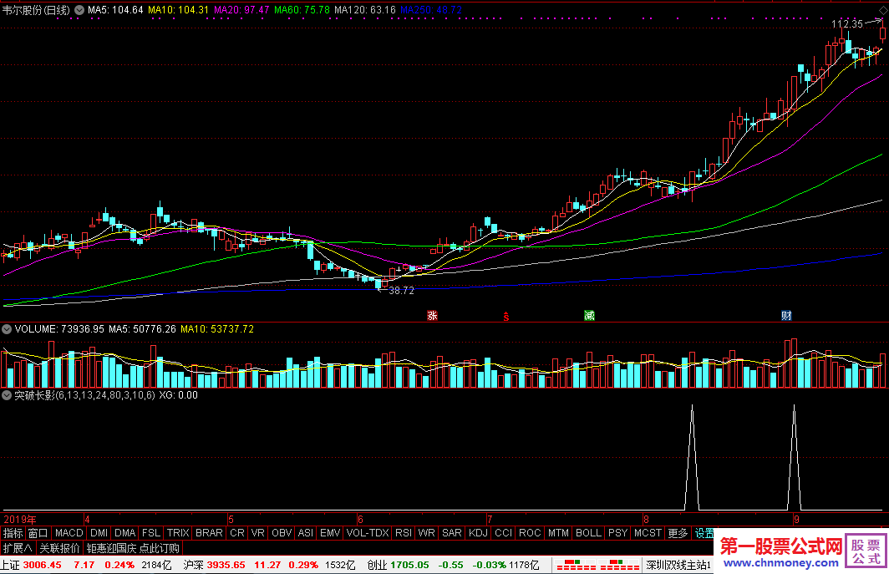Choose the CR indicator tab

pyautogui.click(x=237, y=533)
